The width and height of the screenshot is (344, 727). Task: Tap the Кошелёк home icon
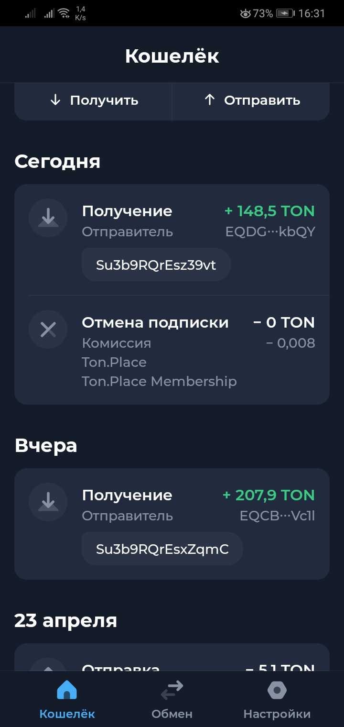67,691
